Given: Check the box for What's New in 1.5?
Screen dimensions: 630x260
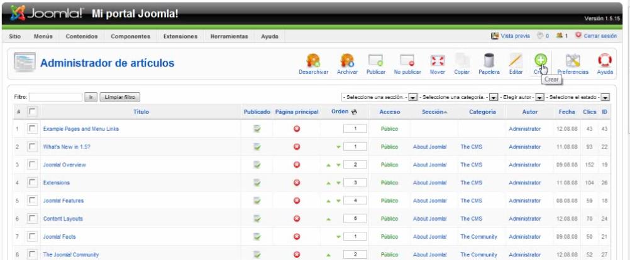Looking at the screenshot, I should tap(31, 147).
